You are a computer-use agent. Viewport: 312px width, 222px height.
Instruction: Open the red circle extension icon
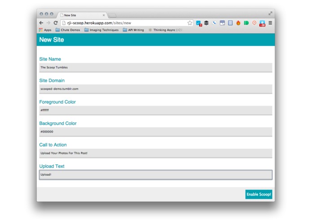(x=254, y=23)
